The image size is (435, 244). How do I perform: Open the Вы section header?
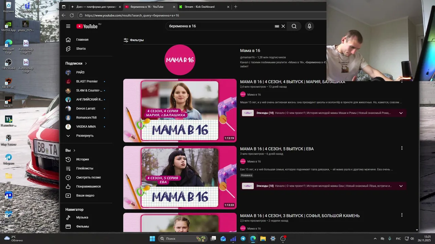point(70,150)
